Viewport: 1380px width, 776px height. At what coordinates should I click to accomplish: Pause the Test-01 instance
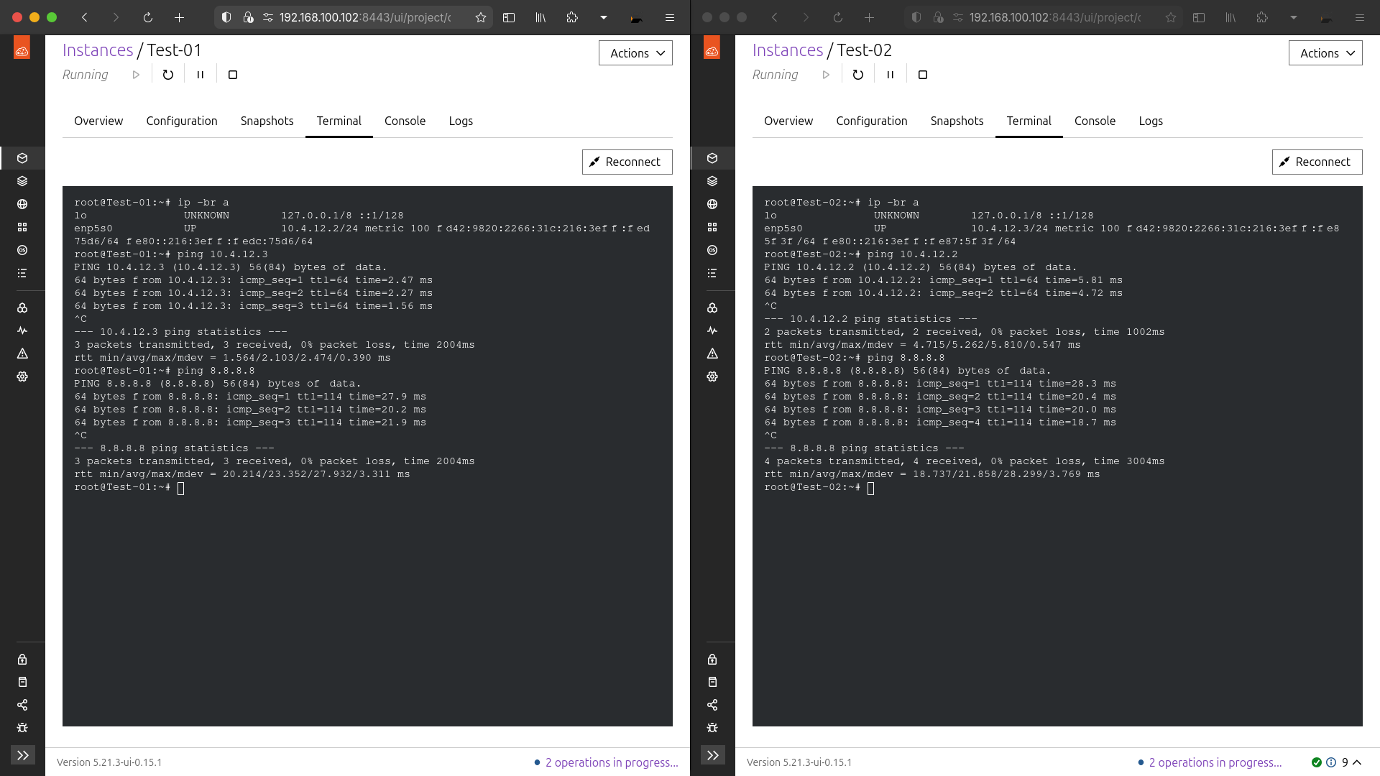[200, 73]
